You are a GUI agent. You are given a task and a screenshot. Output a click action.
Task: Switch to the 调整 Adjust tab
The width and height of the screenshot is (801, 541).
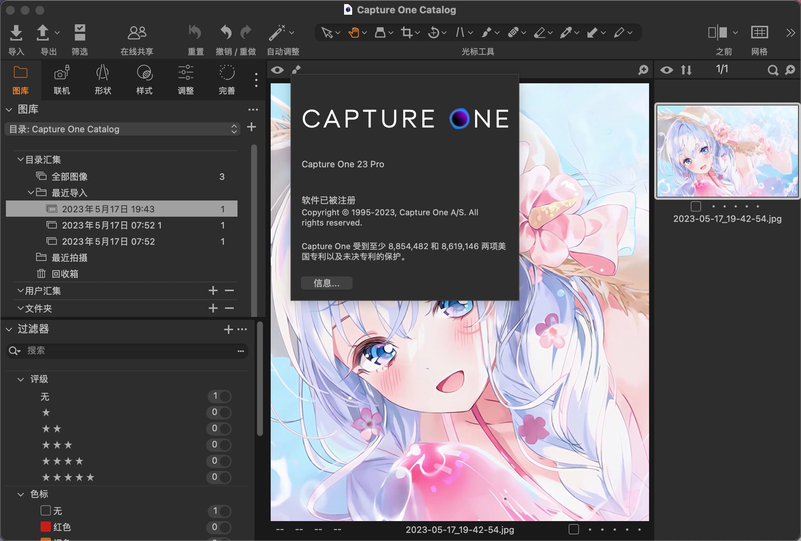point(185,80)
